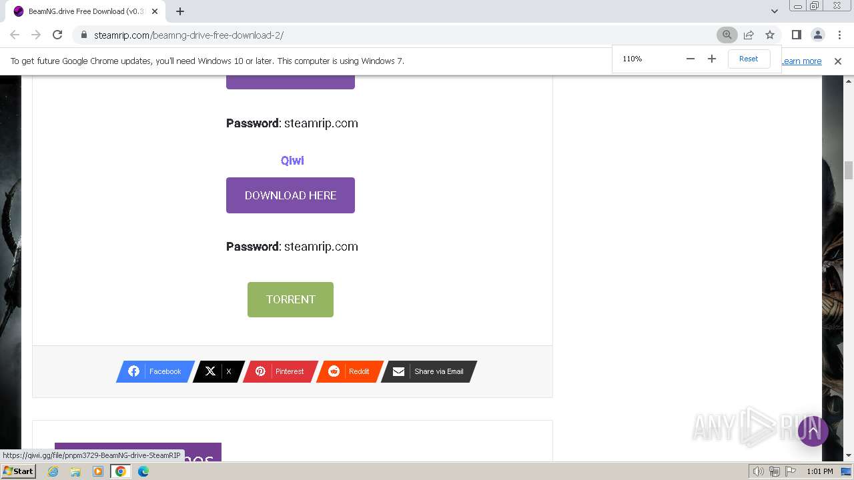854x480 pixels.
Task: Decrease zoom with minus button
Action: click(x=691, y=59)
